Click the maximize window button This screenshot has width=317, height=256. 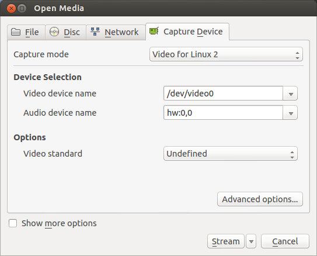coord(22,9)
